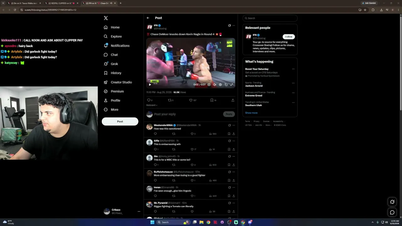Bookmark Jim's reply
402x226 pixels.
click(229, 165)
